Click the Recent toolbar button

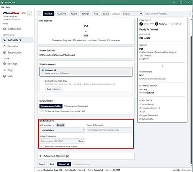pyautogui.click(x=74, y=14)
